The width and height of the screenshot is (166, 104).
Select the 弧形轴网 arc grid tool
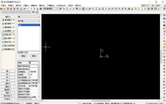[x=8, y=24]
